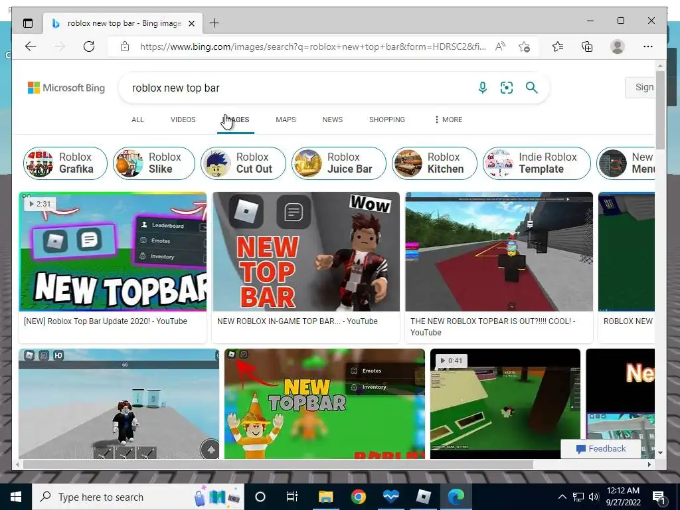Open File Explorer from taskbar

click(x=325, y=497)
